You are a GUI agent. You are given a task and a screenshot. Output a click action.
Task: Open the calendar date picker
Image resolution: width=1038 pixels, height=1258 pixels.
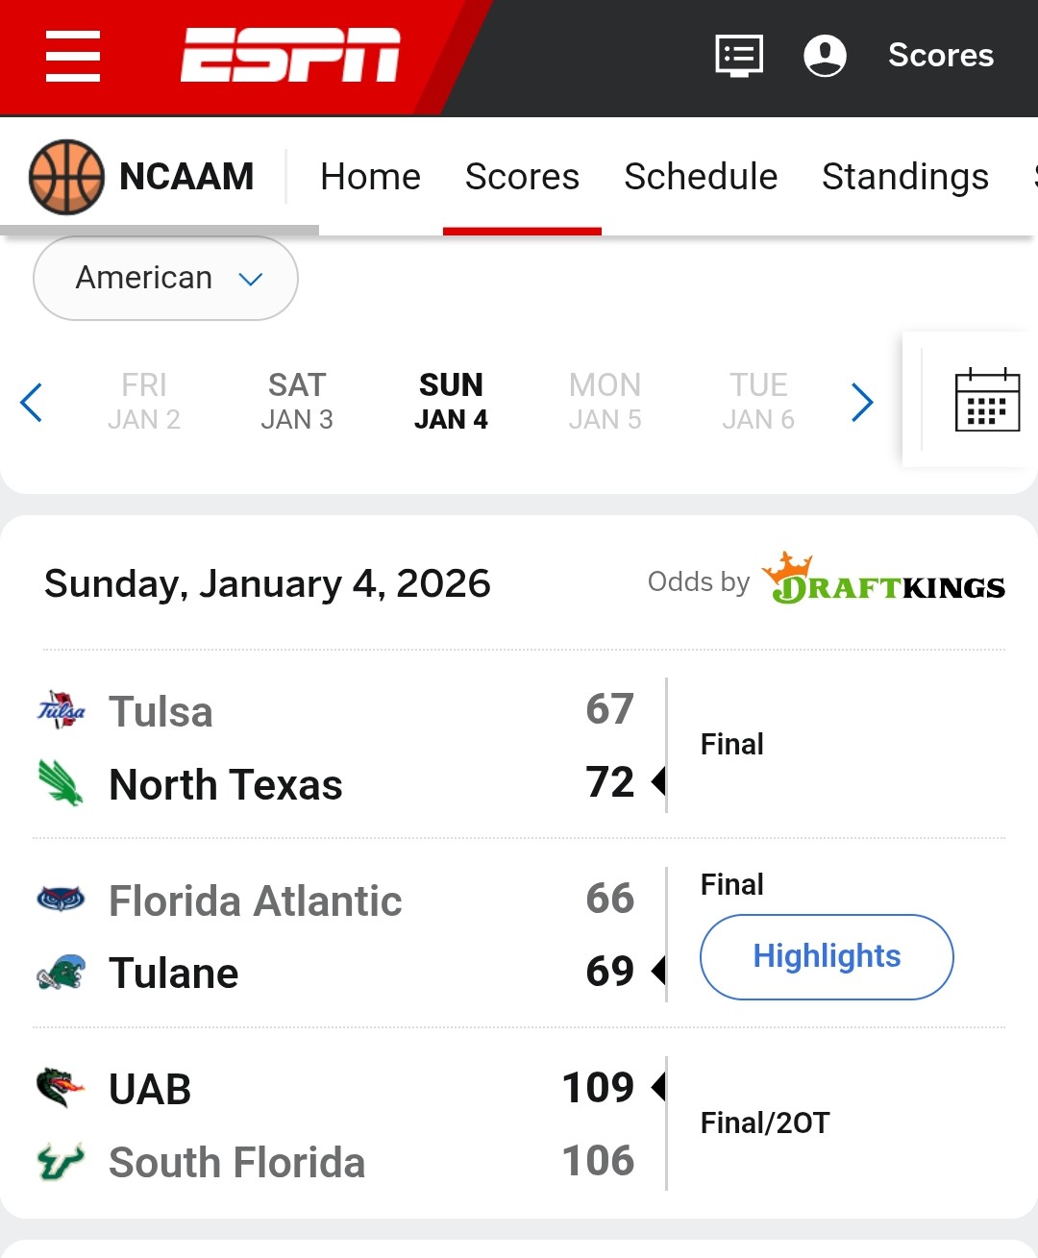pos(987,401)
